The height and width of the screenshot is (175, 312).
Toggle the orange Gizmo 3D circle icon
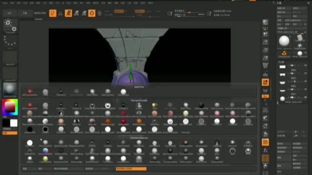tap(92, 13)
